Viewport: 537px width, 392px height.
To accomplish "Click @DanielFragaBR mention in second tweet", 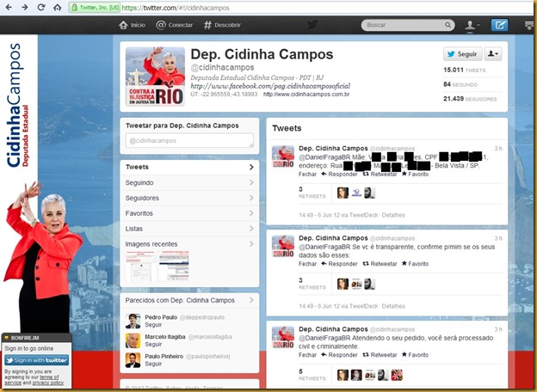I will [x=324, y=247].
